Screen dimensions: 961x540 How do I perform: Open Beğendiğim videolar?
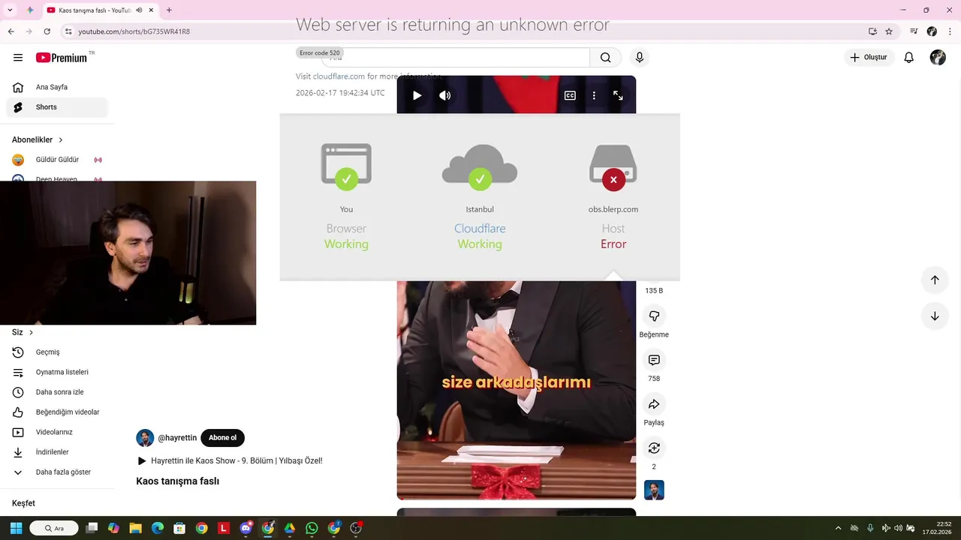tap(57, 412)
